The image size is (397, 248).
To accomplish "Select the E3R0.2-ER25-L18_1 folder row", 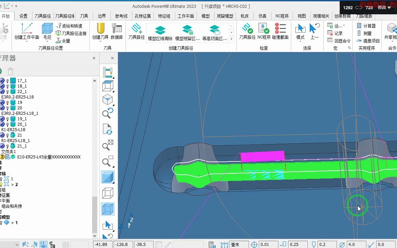I will 20,113.
